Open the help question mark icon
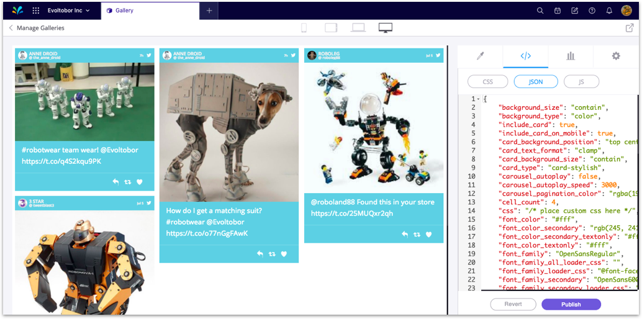This screenshot has height=319, width=642. pyautogui.click(x=592, y=11)
